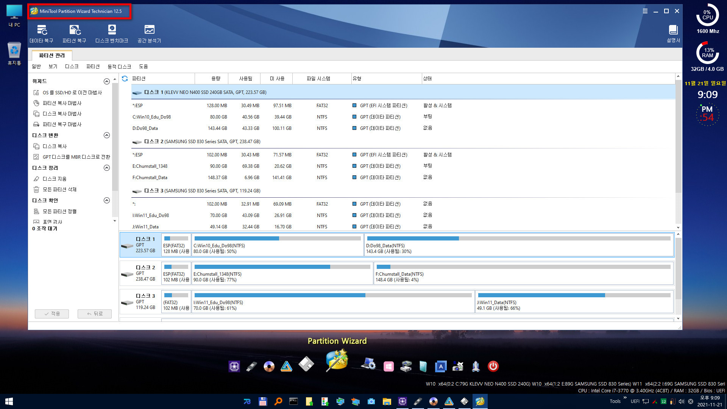The height and width of the screenshot is (409, 727).
Task: Select the F:Chumstall_Data partition row
Action: [x=403, y=178]
